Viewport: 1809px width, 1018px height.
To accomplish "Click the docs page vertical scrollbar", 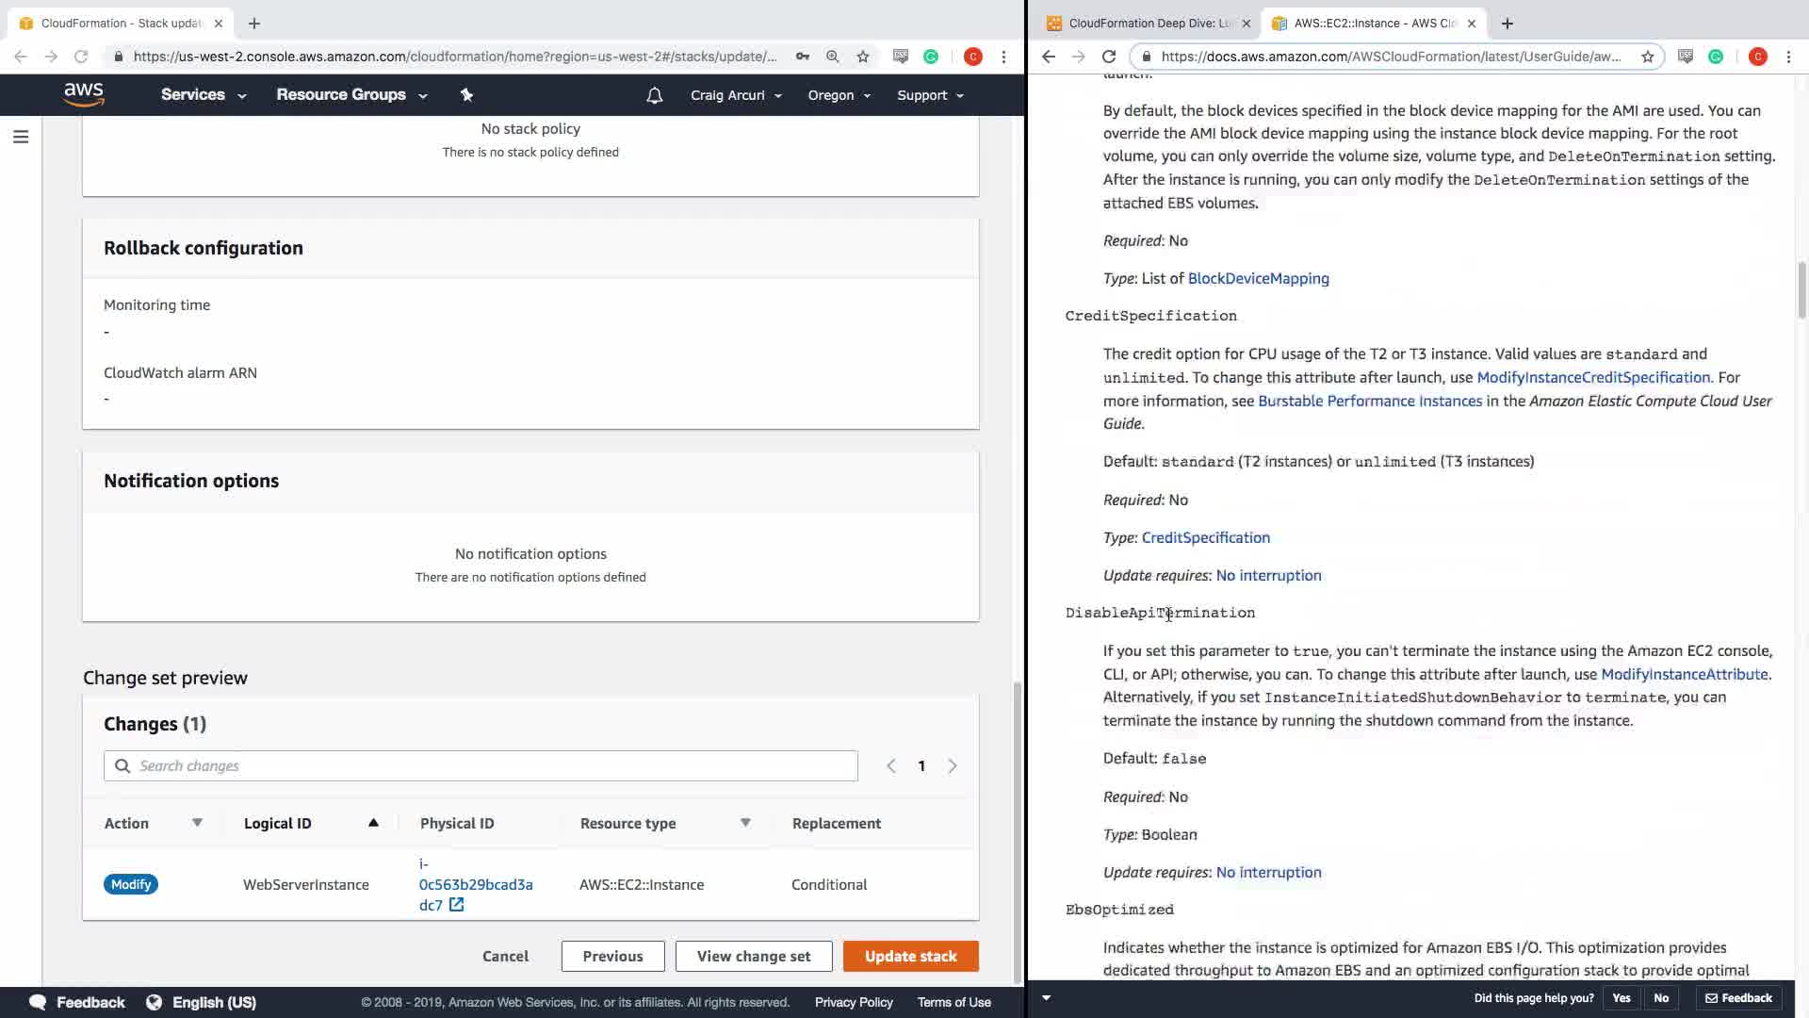I will pos(1801,290).
